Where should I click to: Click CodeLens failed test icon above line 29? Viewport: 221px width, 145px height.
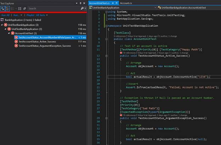pyautogui.click(x=121, y=115)
